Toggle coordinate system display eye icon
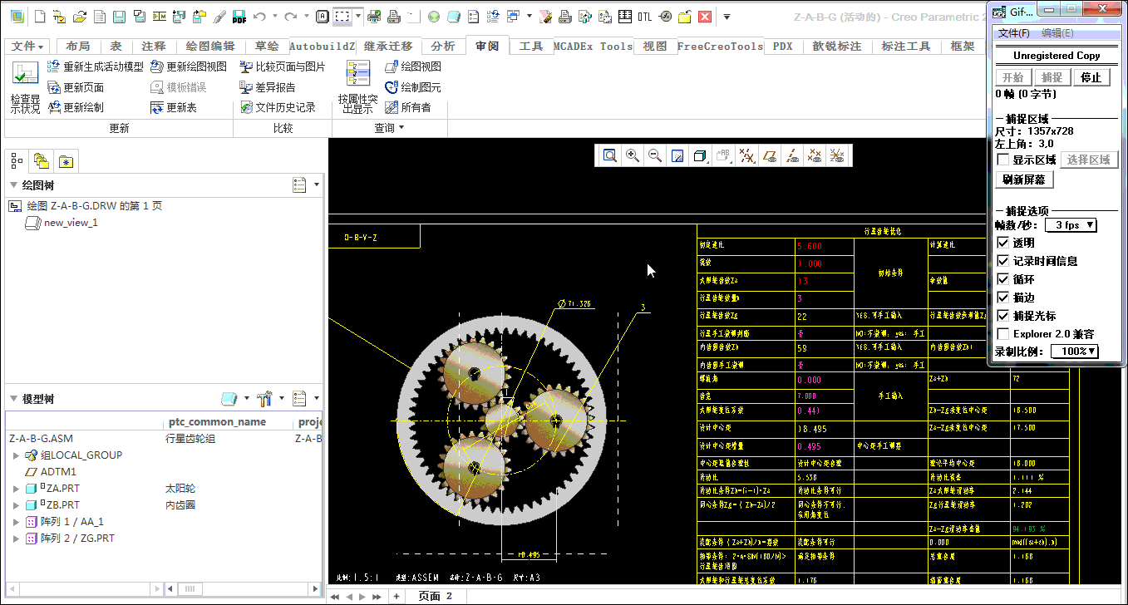Screen dimensions: 1128x605 tap(837, 155)
